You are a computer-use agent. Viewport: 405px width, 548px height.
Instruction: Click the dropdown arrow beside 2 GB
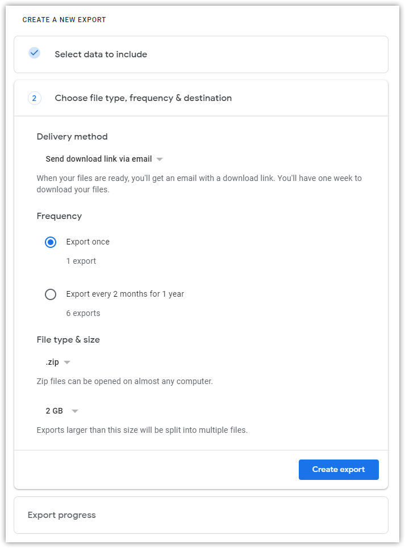74,410
